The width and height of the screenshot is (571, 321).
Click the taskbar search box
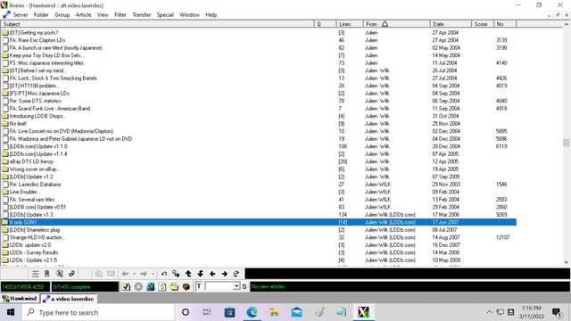[98, 312]
